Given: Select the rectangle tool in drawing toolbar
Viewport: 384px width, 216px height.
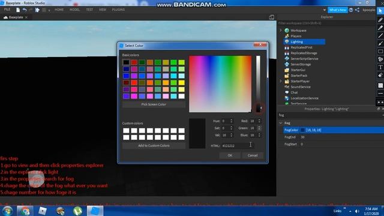Looking at the screenshot, I should [x=380, y=52].
